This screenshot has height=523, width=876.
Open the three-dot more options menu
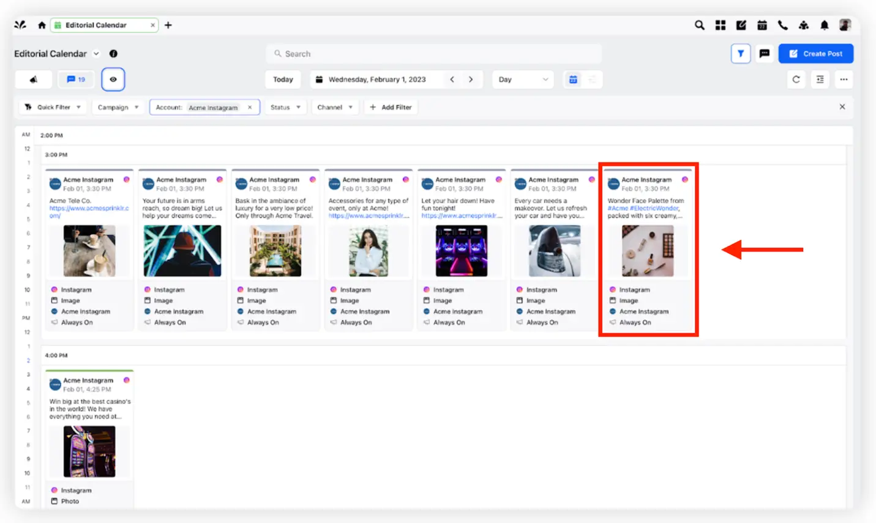coord(844,80)
